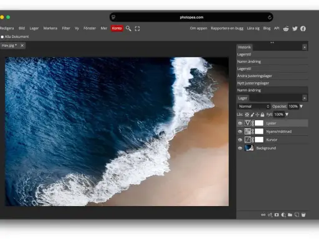Open Photopea Facebook page icon
The width and height of the screenshot is (319, 239).
click(x=303, y=29)
